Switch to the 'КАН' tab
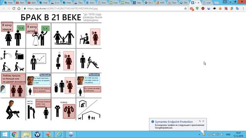This screenshot has width=246, height=138. click(x=161, y=3)
